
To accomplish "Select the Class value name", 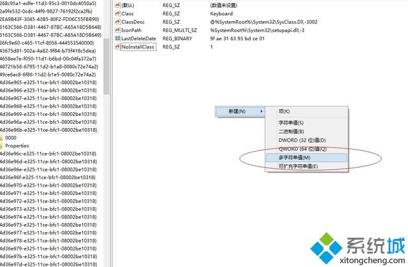I will (127, 13).
